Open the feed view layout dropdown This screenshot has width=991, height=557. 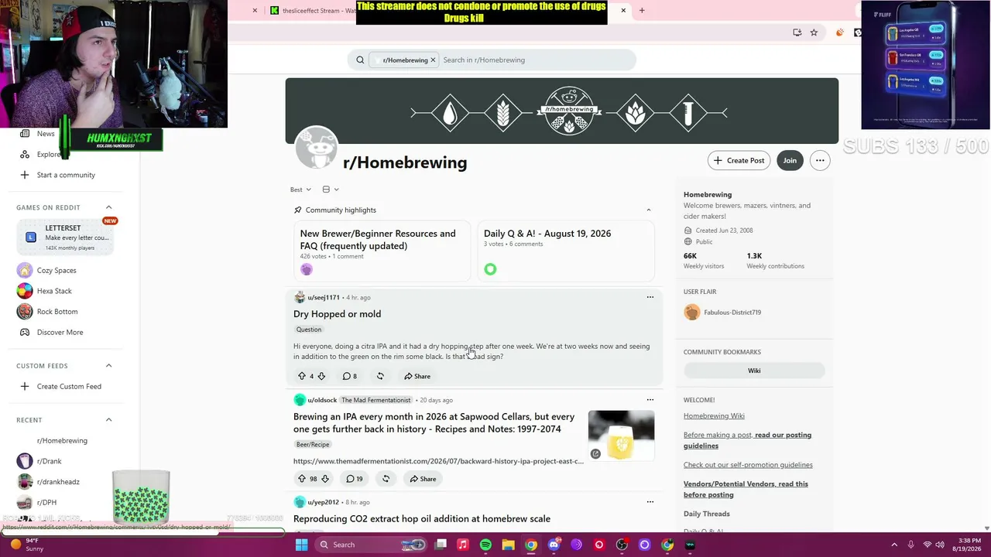point(331,190)
